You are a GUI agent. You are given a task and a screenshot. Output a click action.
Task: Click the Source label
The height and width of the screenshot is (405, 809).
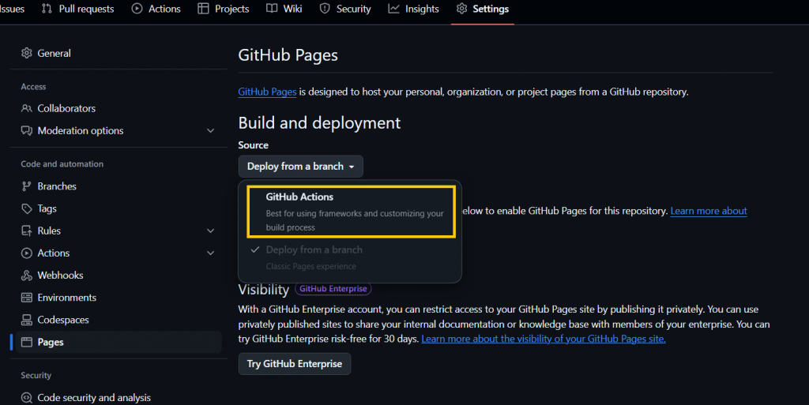coord(254,144)
